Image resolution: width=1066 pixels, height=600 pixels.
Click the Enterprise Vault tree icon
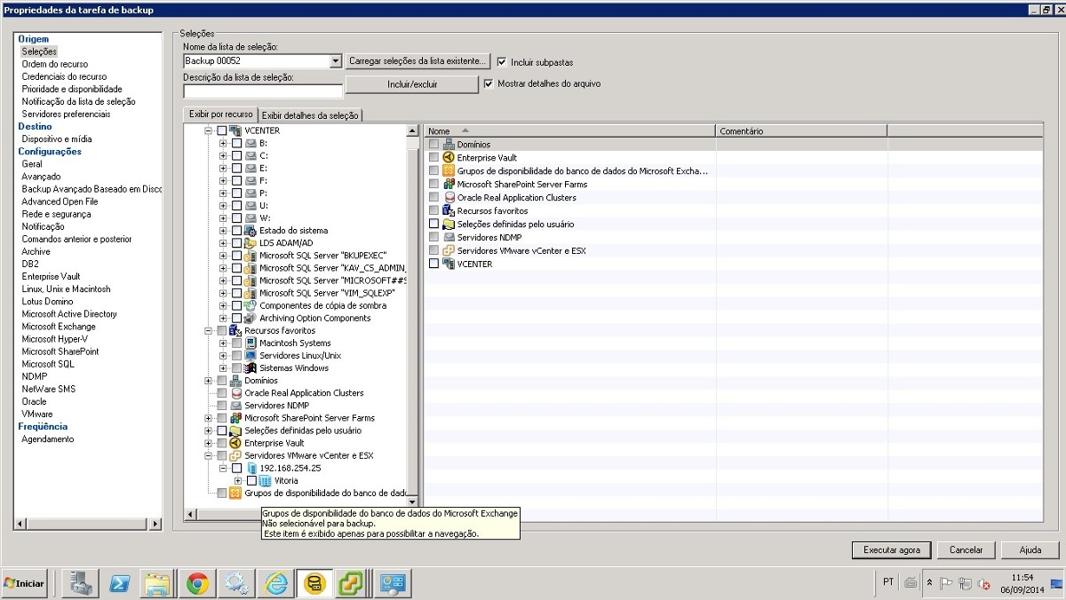(x=235, y=443)
